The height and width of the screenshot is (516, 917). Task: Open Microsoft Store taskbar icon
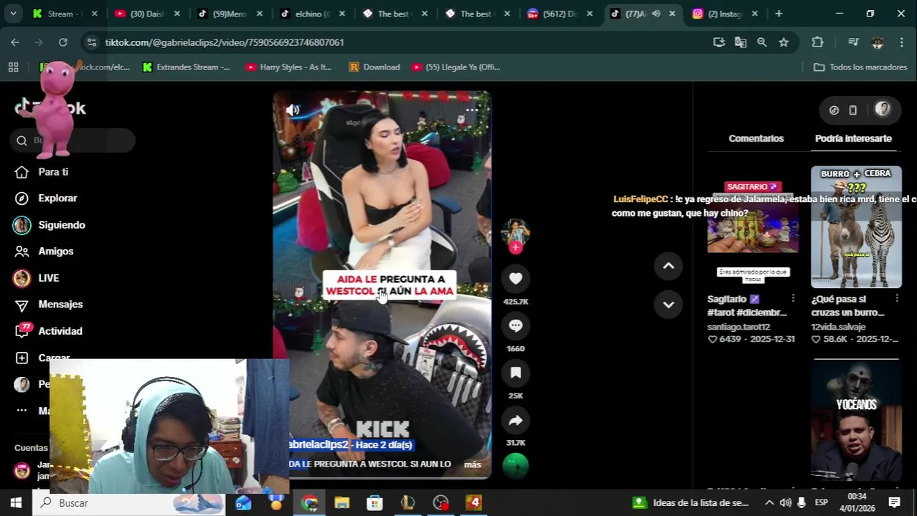point(375,502)
